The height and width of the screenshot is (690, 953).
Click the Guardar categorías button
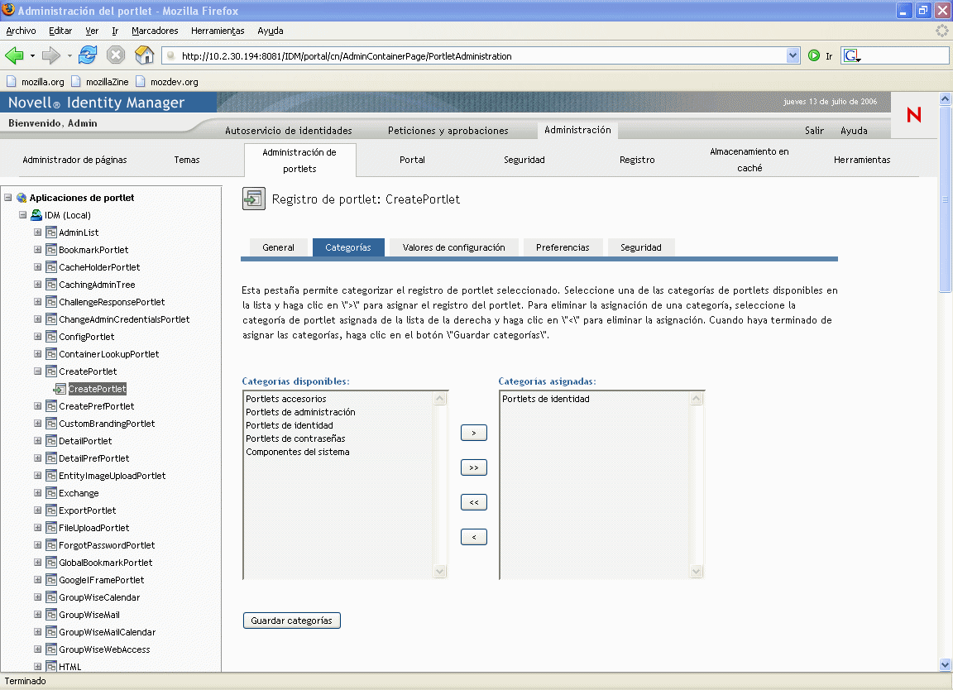[x=292, y=621]
